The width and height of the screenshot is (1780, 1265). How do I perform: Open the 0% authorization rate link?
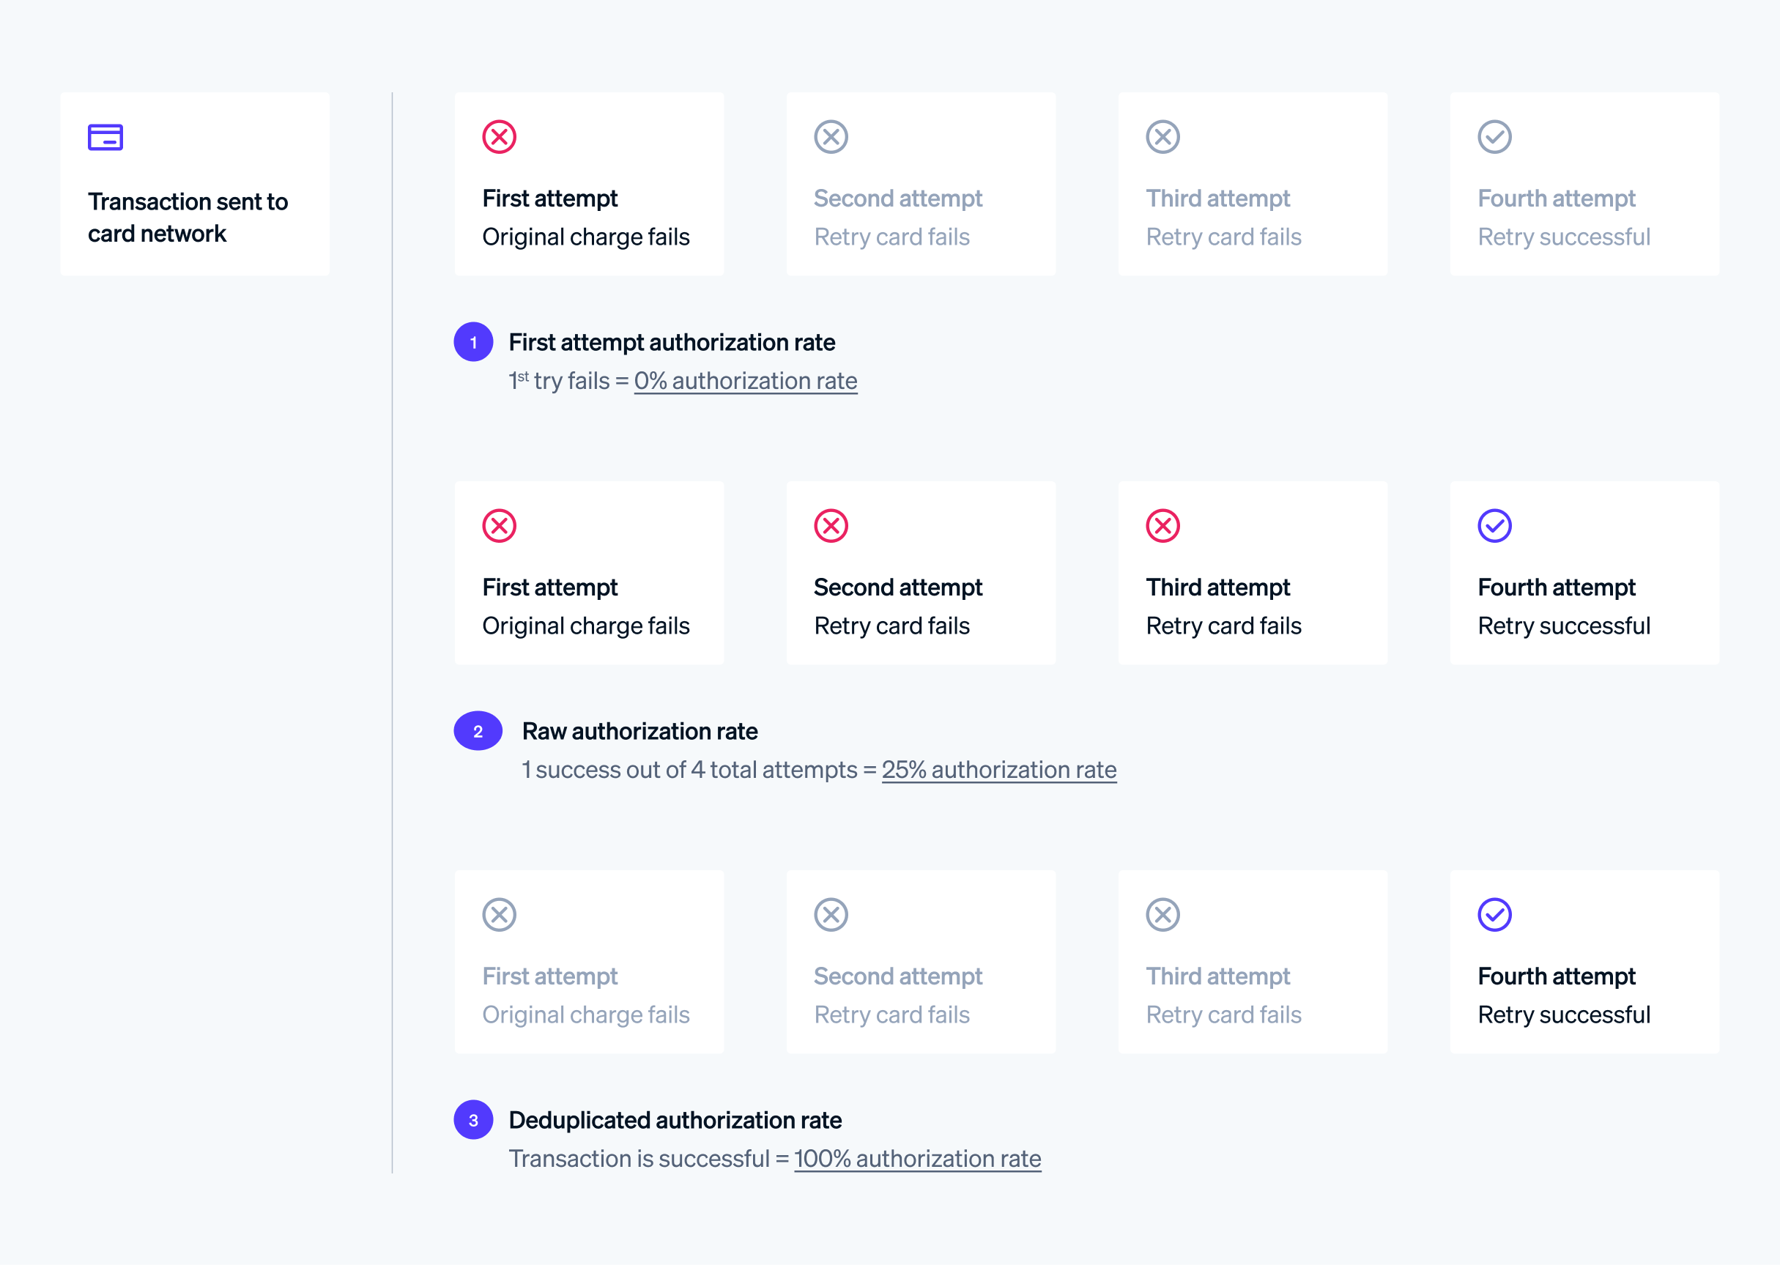(745, 381)
